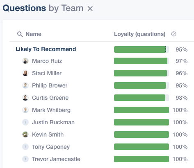Viewport: 194px width, 168px height.
Task: Close the Questions by Team view
Action: coord(90,9)
